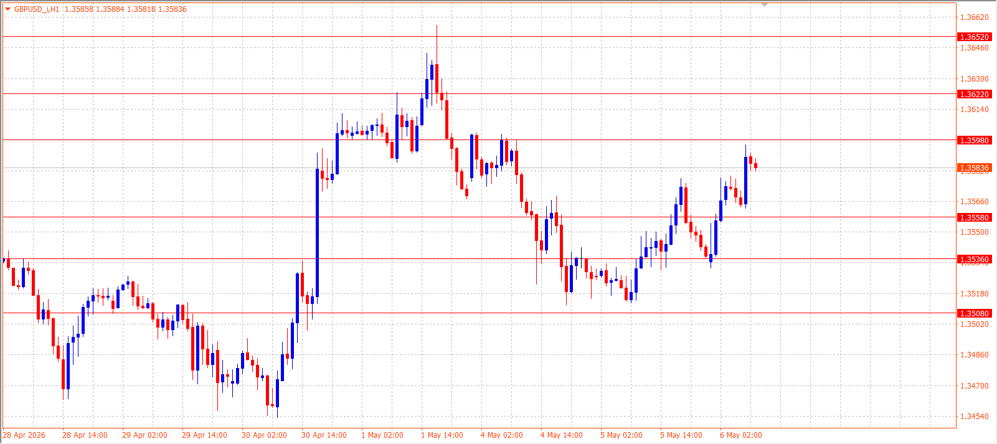
Task: Click the triangle arrow beside GBPUSD_i,H1
Action: click(x=8, y=9)
